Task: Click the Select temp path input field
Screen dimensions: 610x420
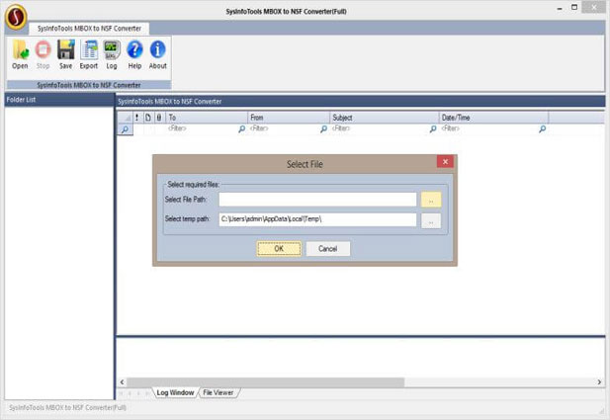Action: [x=317, y=219]
